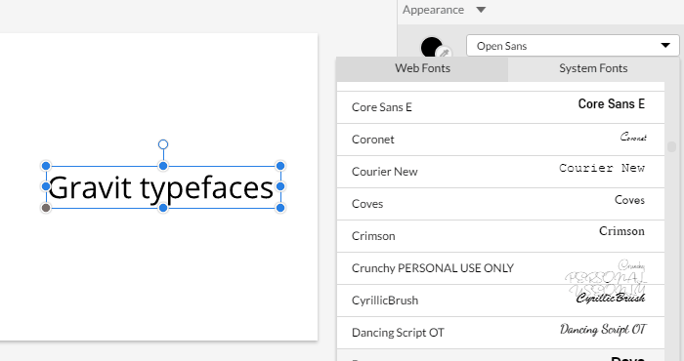Open the Open Sans font dropdown
Image resolution: width=684 pixels, height=361 pixels.
pos(573,46)
